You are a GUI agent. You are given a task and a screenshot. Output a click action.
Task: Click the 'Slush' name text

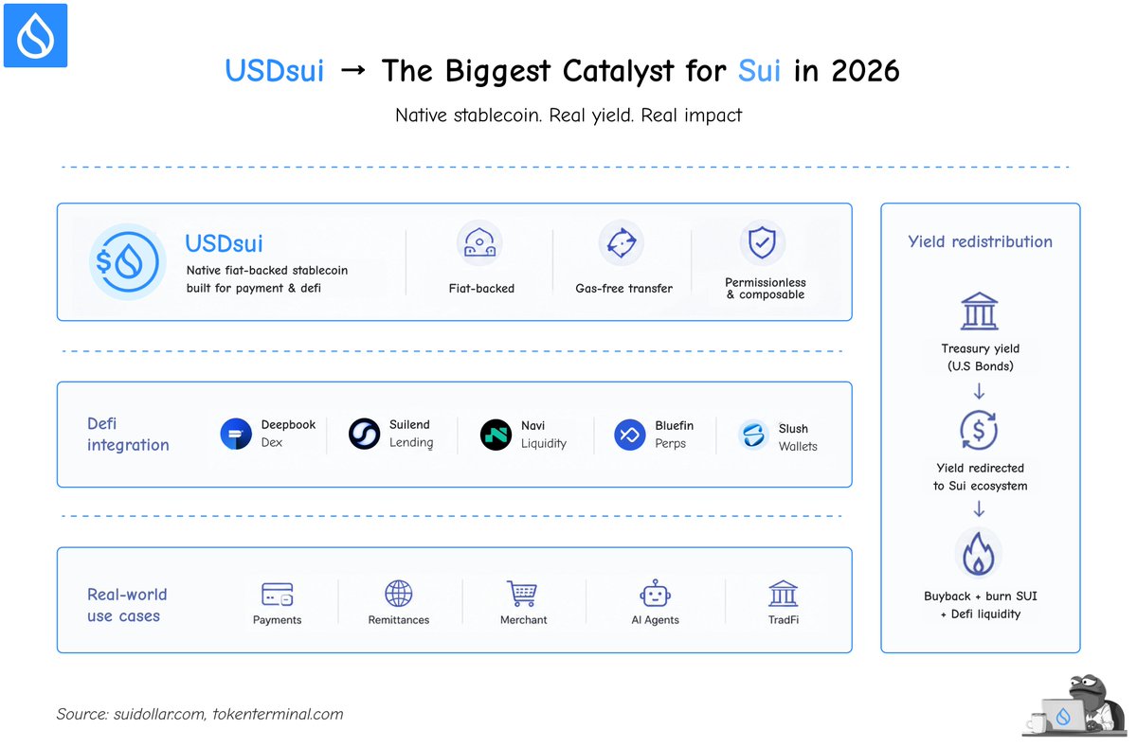click(x=793, y=428)
